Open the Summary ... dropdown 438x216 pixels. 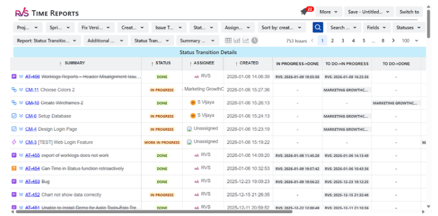point(198,41)
